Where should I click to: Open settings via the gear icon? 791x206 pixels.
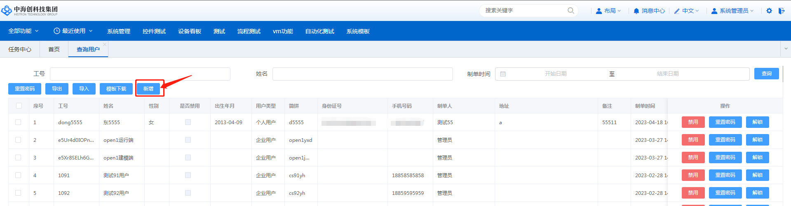[769, 11]
